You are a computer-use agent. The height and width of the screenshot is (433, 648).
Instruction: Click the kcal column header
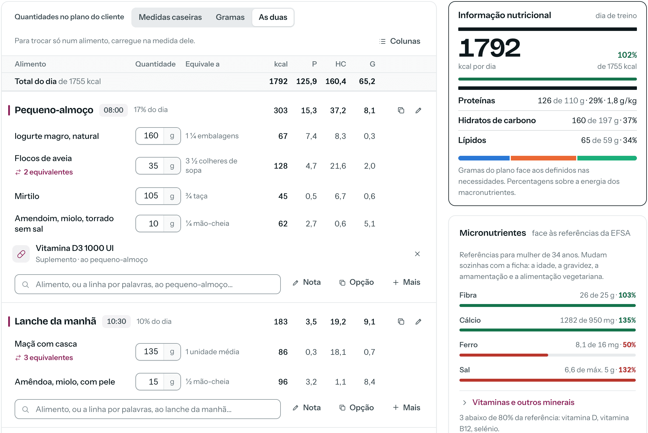tap(281, 64)
